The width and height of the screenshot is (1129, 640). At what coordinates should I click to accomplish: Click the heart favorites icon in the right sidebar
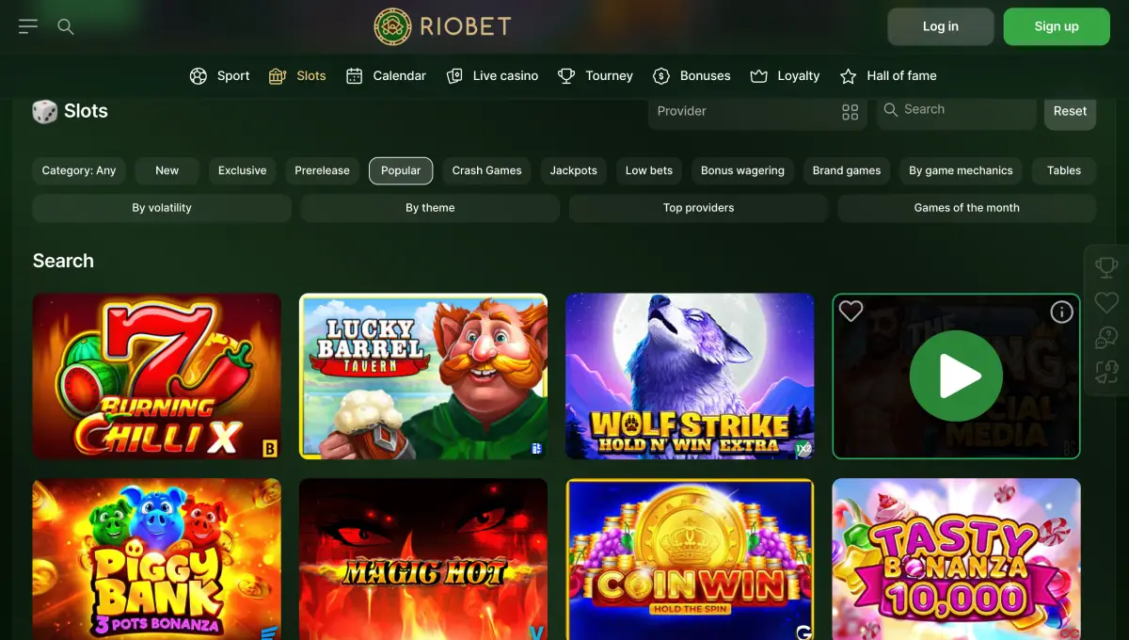[1106, 302]
